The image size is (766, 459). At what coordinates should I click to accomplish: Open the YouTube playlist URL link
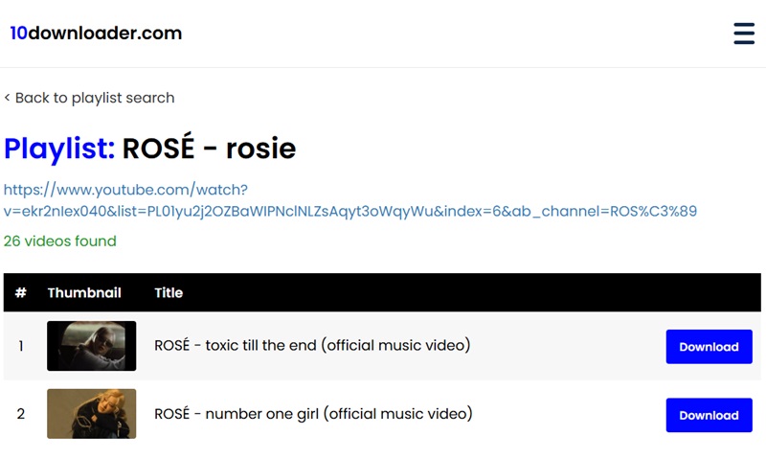(x=350, y=200)
